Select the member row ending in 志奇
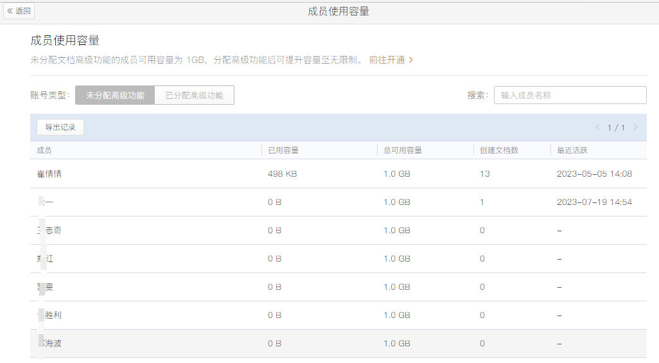 click(x=50, y=231)
